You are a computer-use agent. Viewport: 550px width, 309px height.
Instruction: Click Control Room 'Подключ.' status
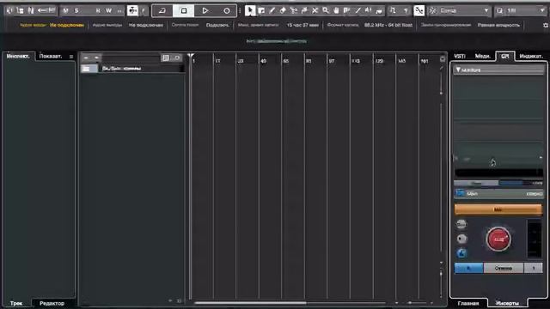pos(217,25)
